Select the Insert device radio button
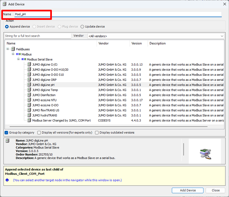Image resolution: width=229 pixels, height=197 pixels. 34,27
